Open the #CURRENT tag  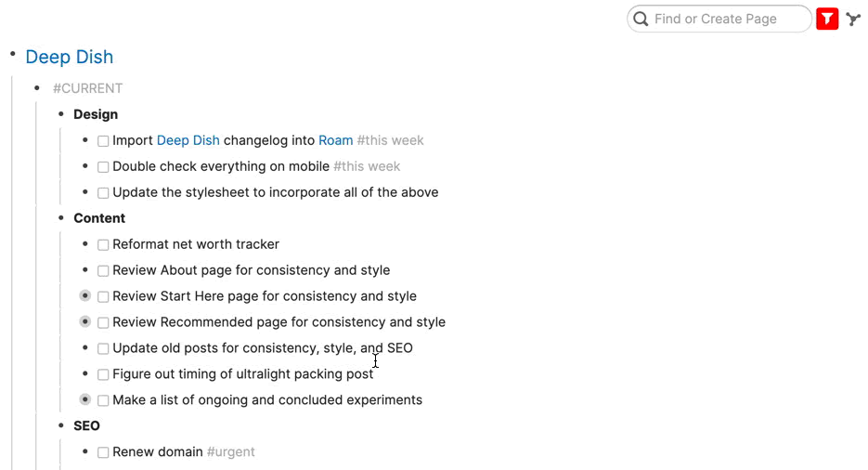pyautogui.click(x=87, y=88)
